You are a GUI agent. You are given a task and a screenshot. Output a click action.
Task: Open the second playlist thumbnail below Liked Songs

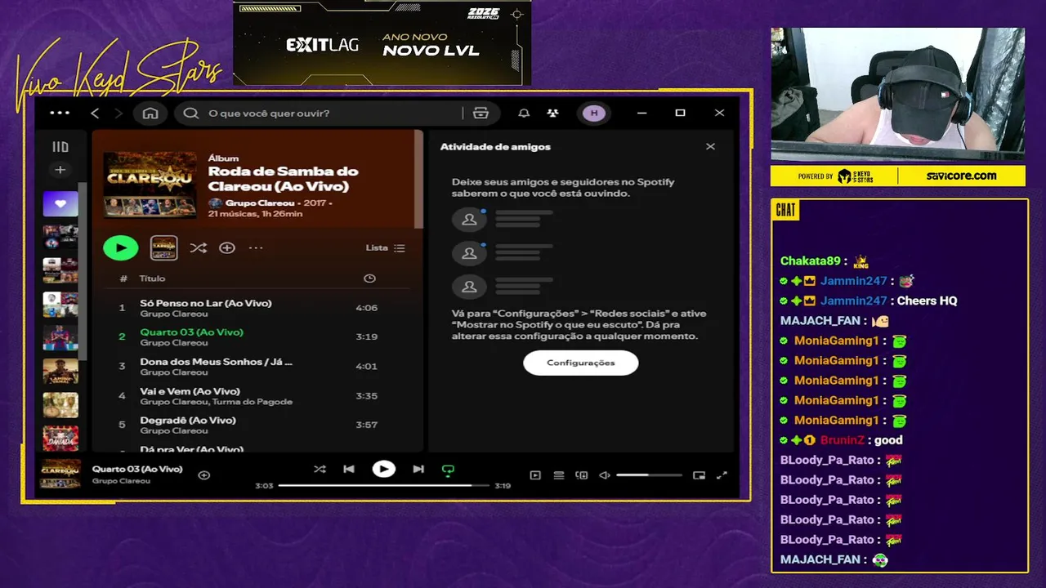60,270
